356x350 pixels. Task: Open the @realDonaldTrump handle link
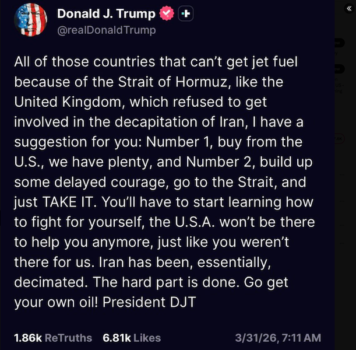[x=106, y=30]
